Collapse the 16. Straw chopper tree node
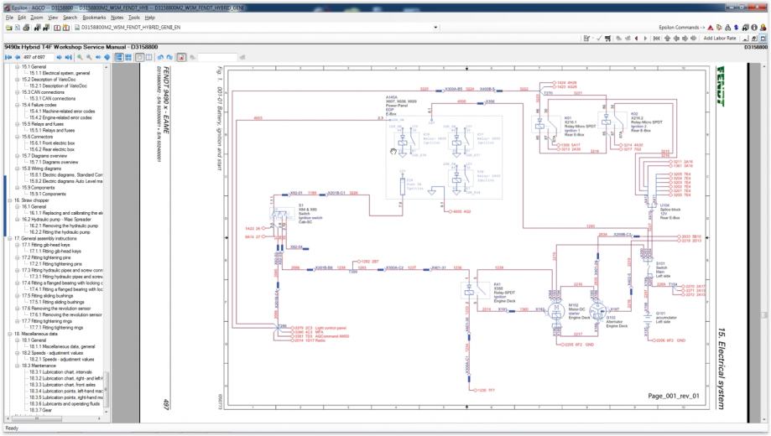Screen dimensions: 771x436 pyautogui.click(x=8, y=201)
